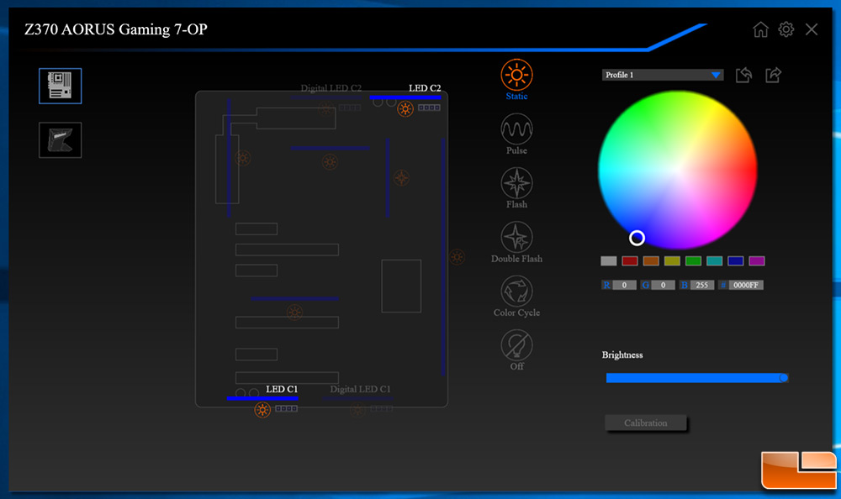
Task: Open settings via the gear icon
Action: coord(785,29)
